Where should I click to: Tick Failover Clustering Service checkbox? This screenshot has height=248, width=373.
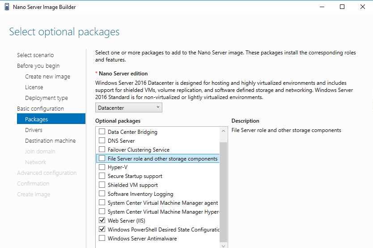102,149
